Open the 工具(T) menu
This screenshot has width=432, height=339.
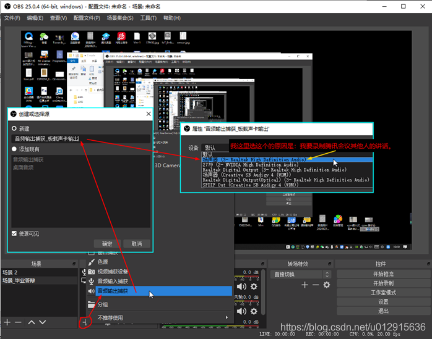click(x=148, y=18)
